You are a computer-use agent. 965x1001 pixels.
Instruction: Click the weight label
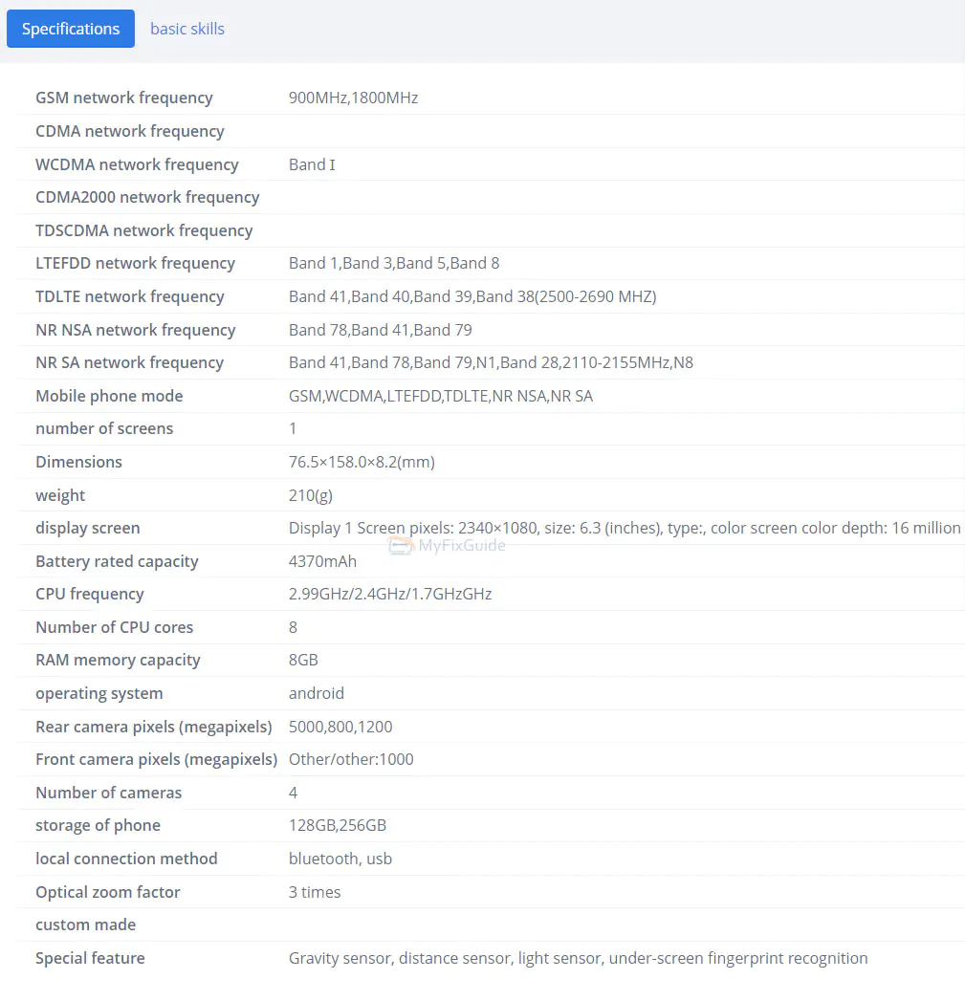point(60,494)
